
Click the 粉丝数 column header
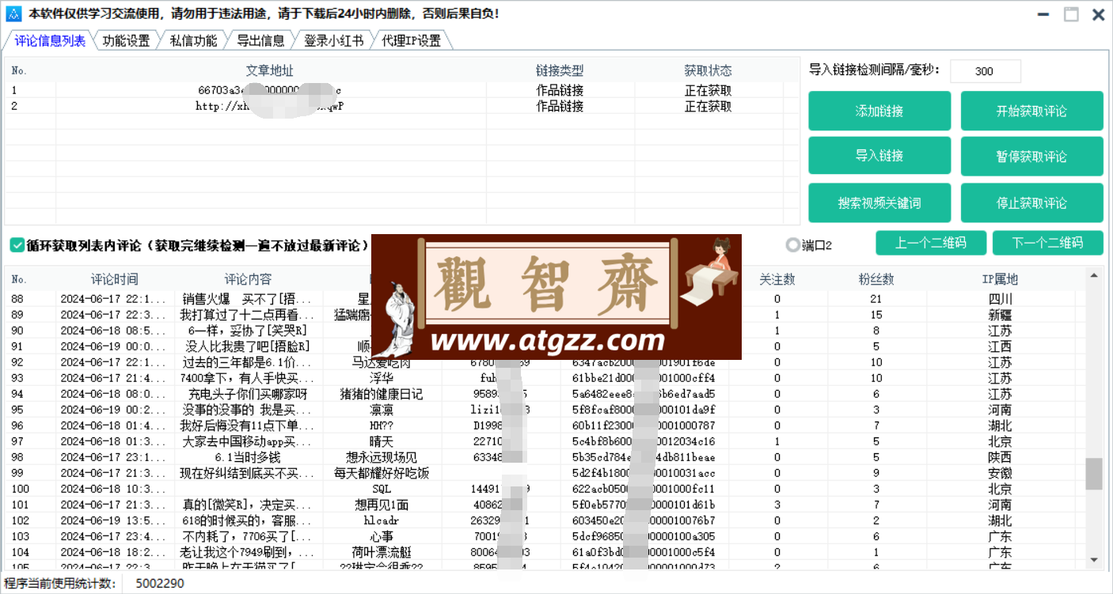(x=876, y=279)
